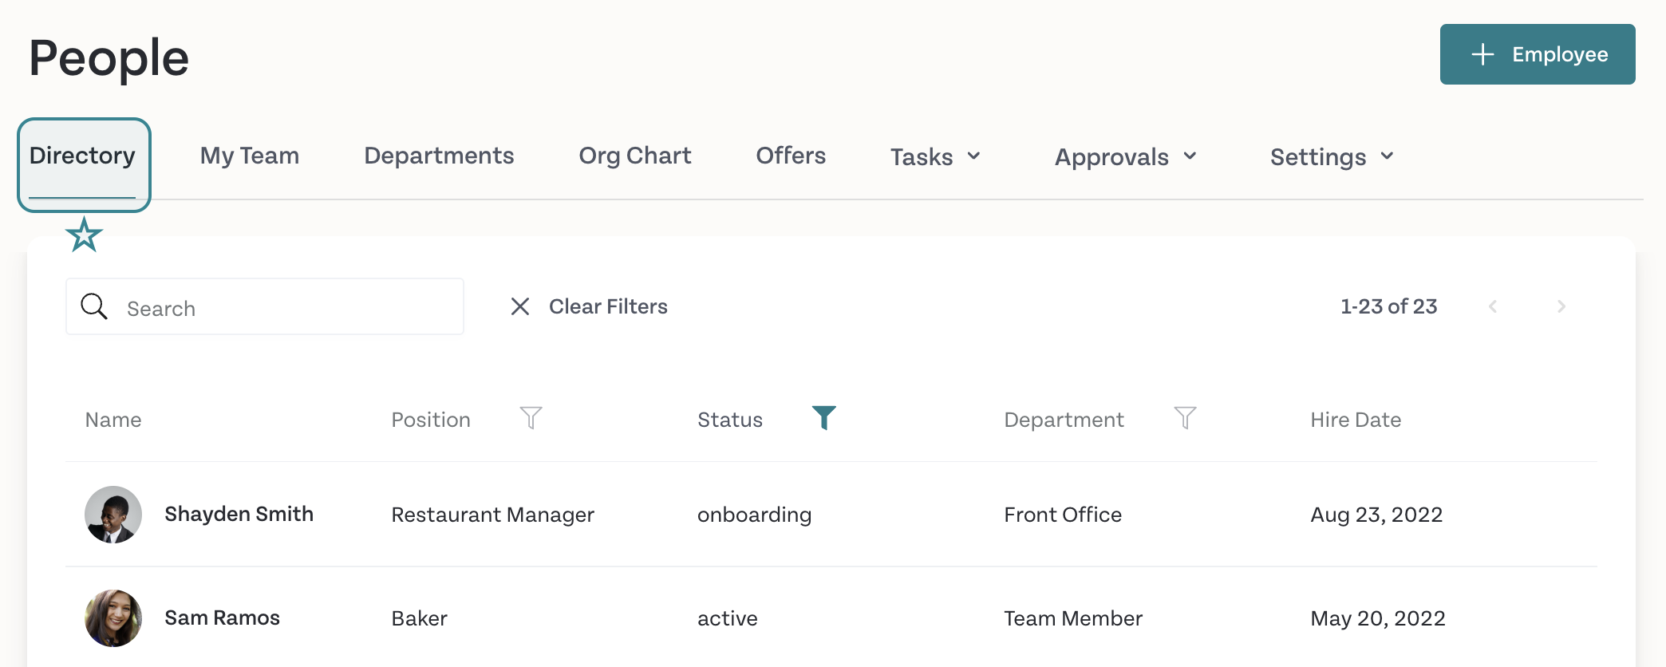Open Shayden Smith's profile photo

point(113,515)
